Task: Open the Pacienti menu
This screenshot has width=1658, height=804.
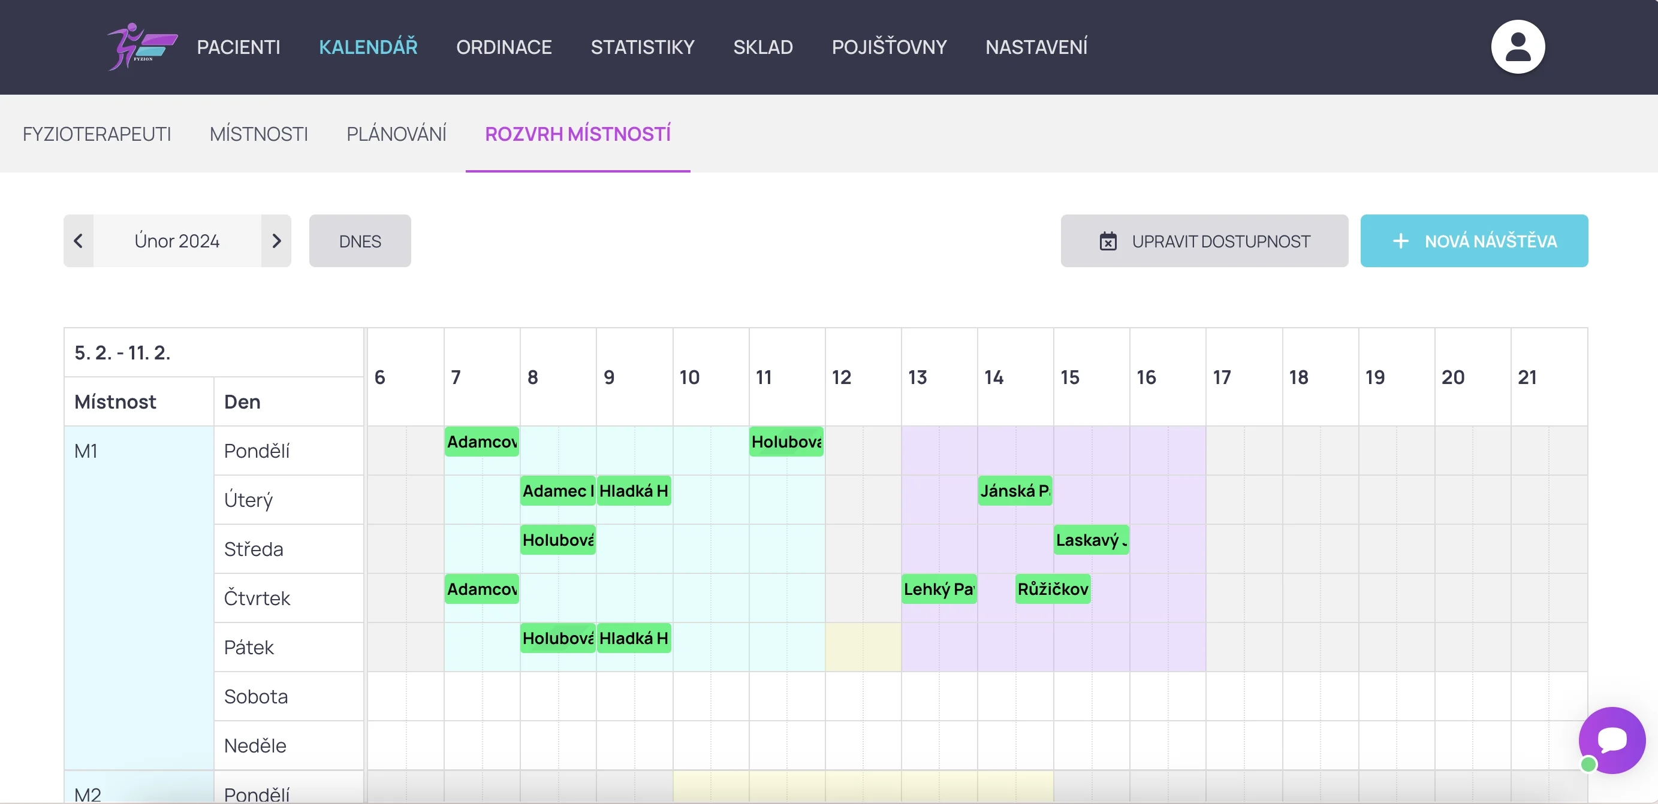Action: (x=238, y=47)
